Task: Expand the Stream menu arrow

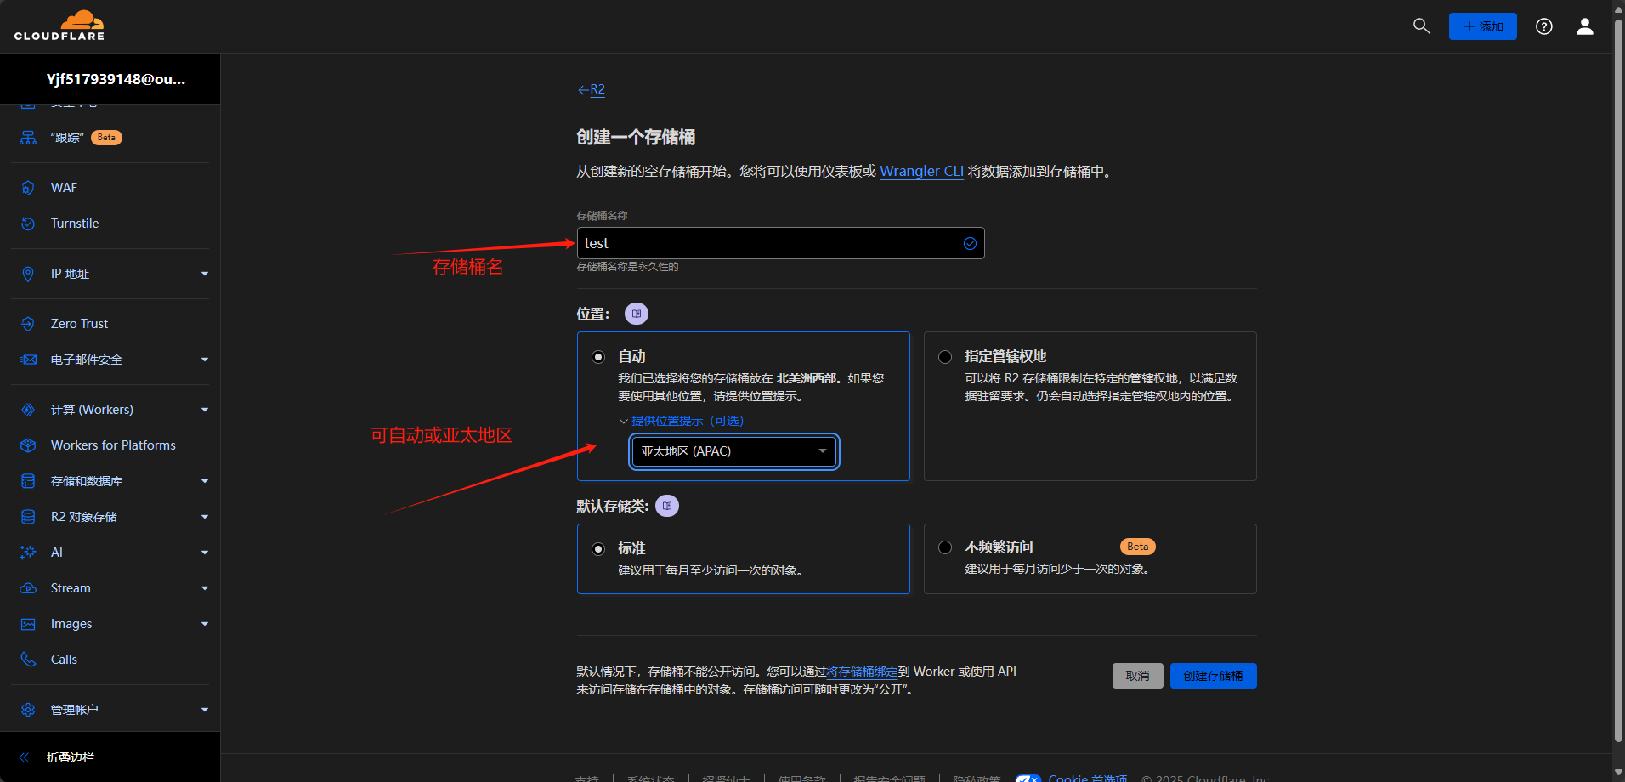Action: coord(205,588)
